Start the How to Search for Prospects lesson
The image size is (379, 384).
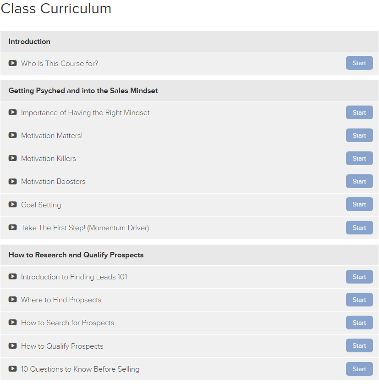tap(359, 323)
